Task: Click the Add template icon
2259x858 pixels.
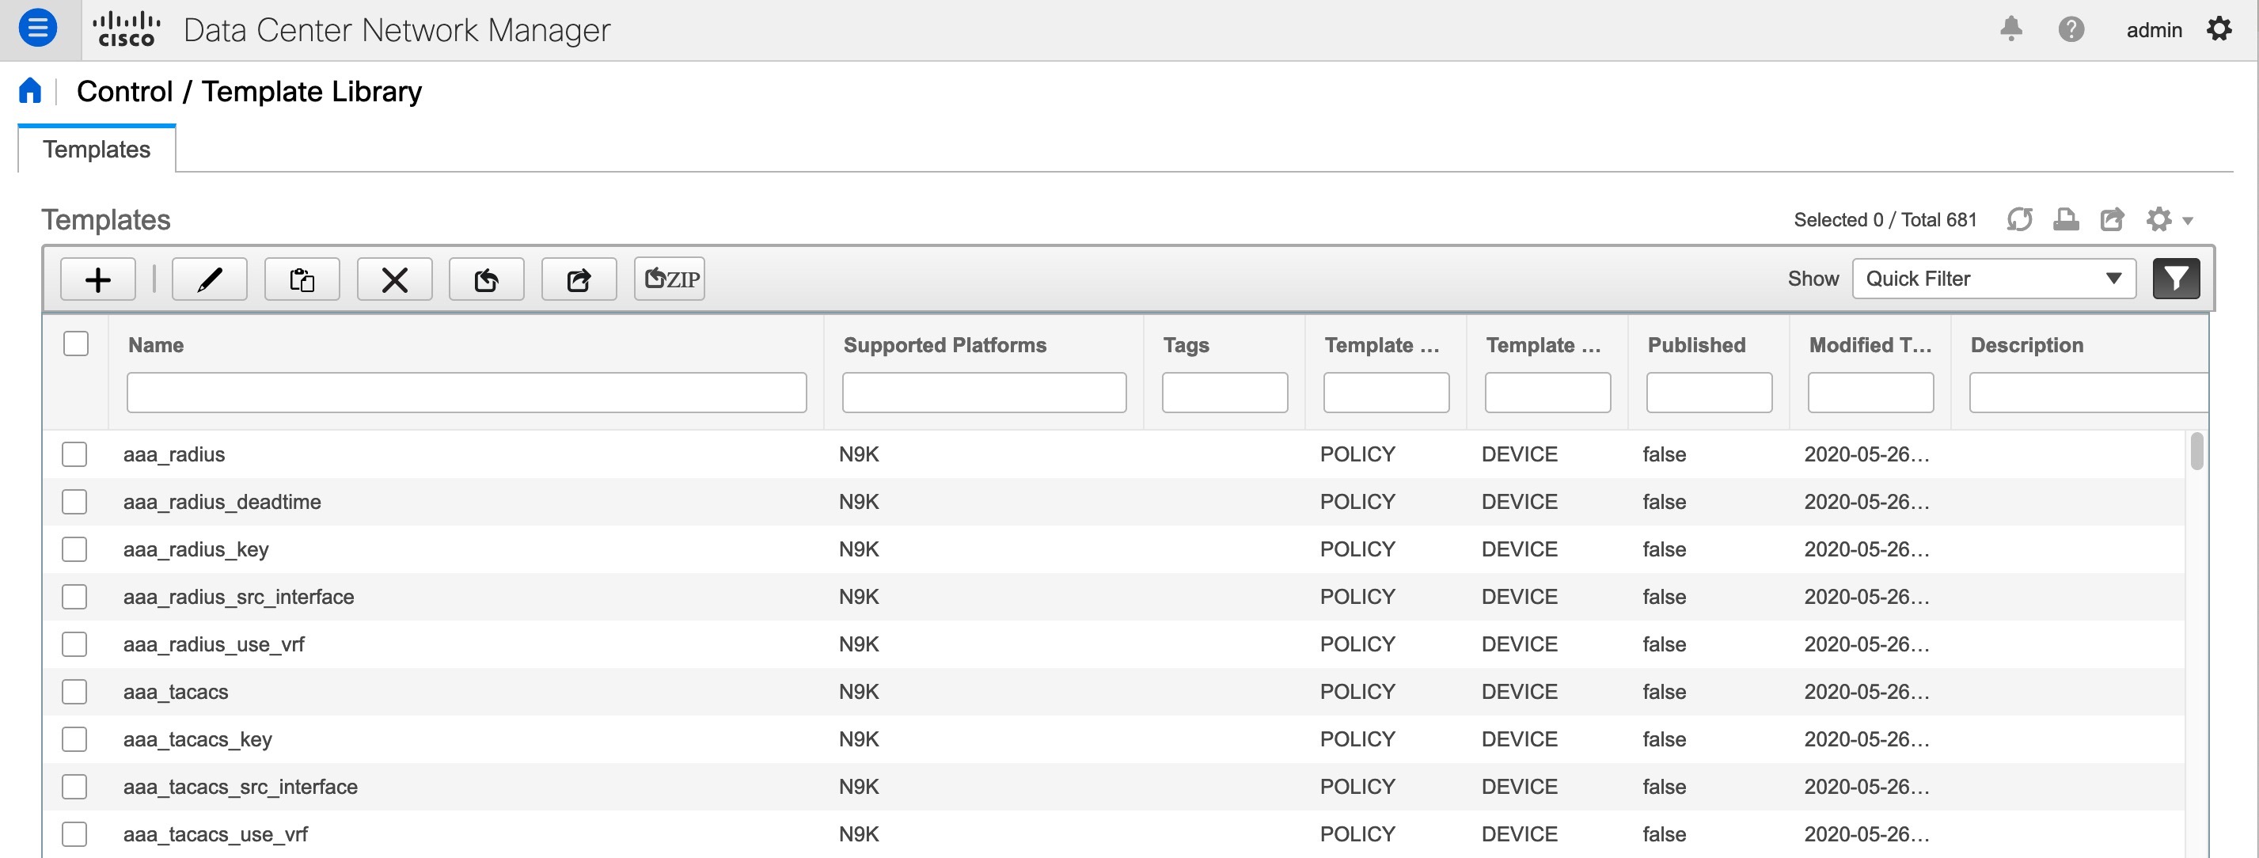Action: click(97, 279)
